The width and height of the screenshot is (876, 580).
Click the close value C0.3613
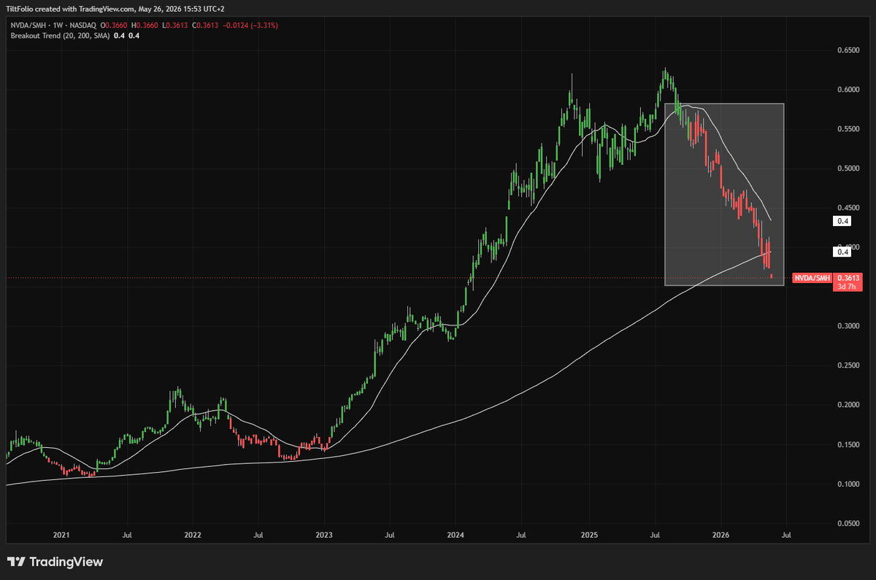point(205,26)
